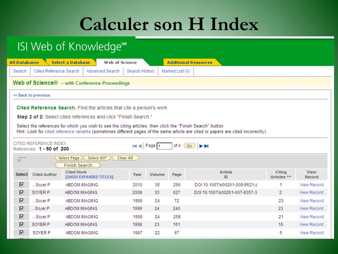
Task: View Record for the 1998 reference
Action: pyautogui.click(x=311, y=225)
